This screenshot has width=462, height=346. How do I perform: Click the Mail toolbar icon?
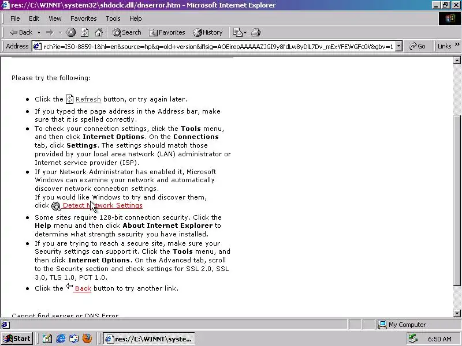(240, 32)
